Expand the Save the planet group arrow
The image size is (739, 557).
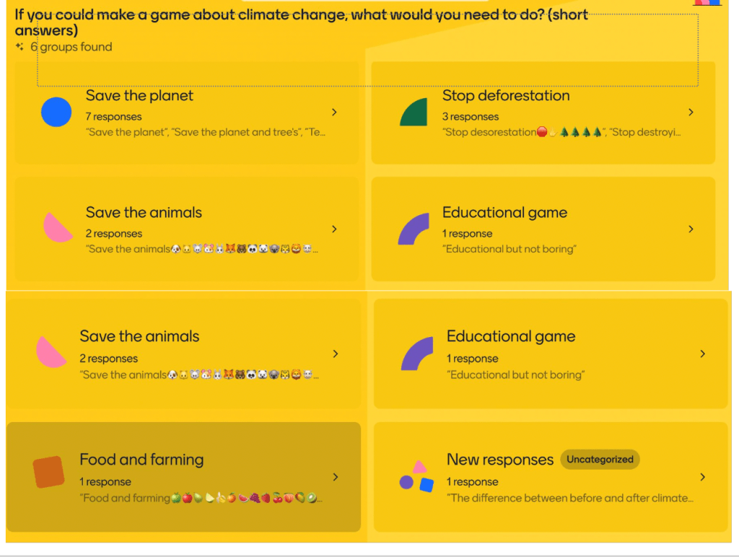click(334, 113)
